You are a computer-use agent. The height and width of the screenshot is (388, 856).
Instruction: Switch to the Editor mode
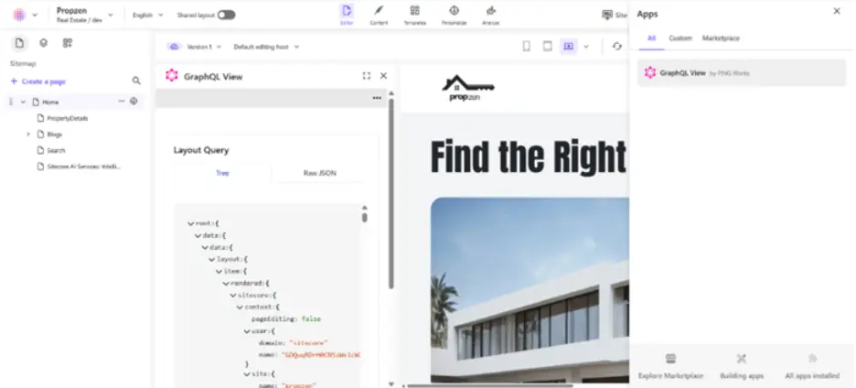[347, 15]
